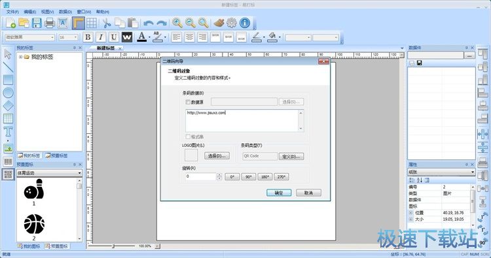Select the bowling icon thumbnail
The width and height of the screenshot is (491, 258).
pyautogui.click(x=33, y=189)
